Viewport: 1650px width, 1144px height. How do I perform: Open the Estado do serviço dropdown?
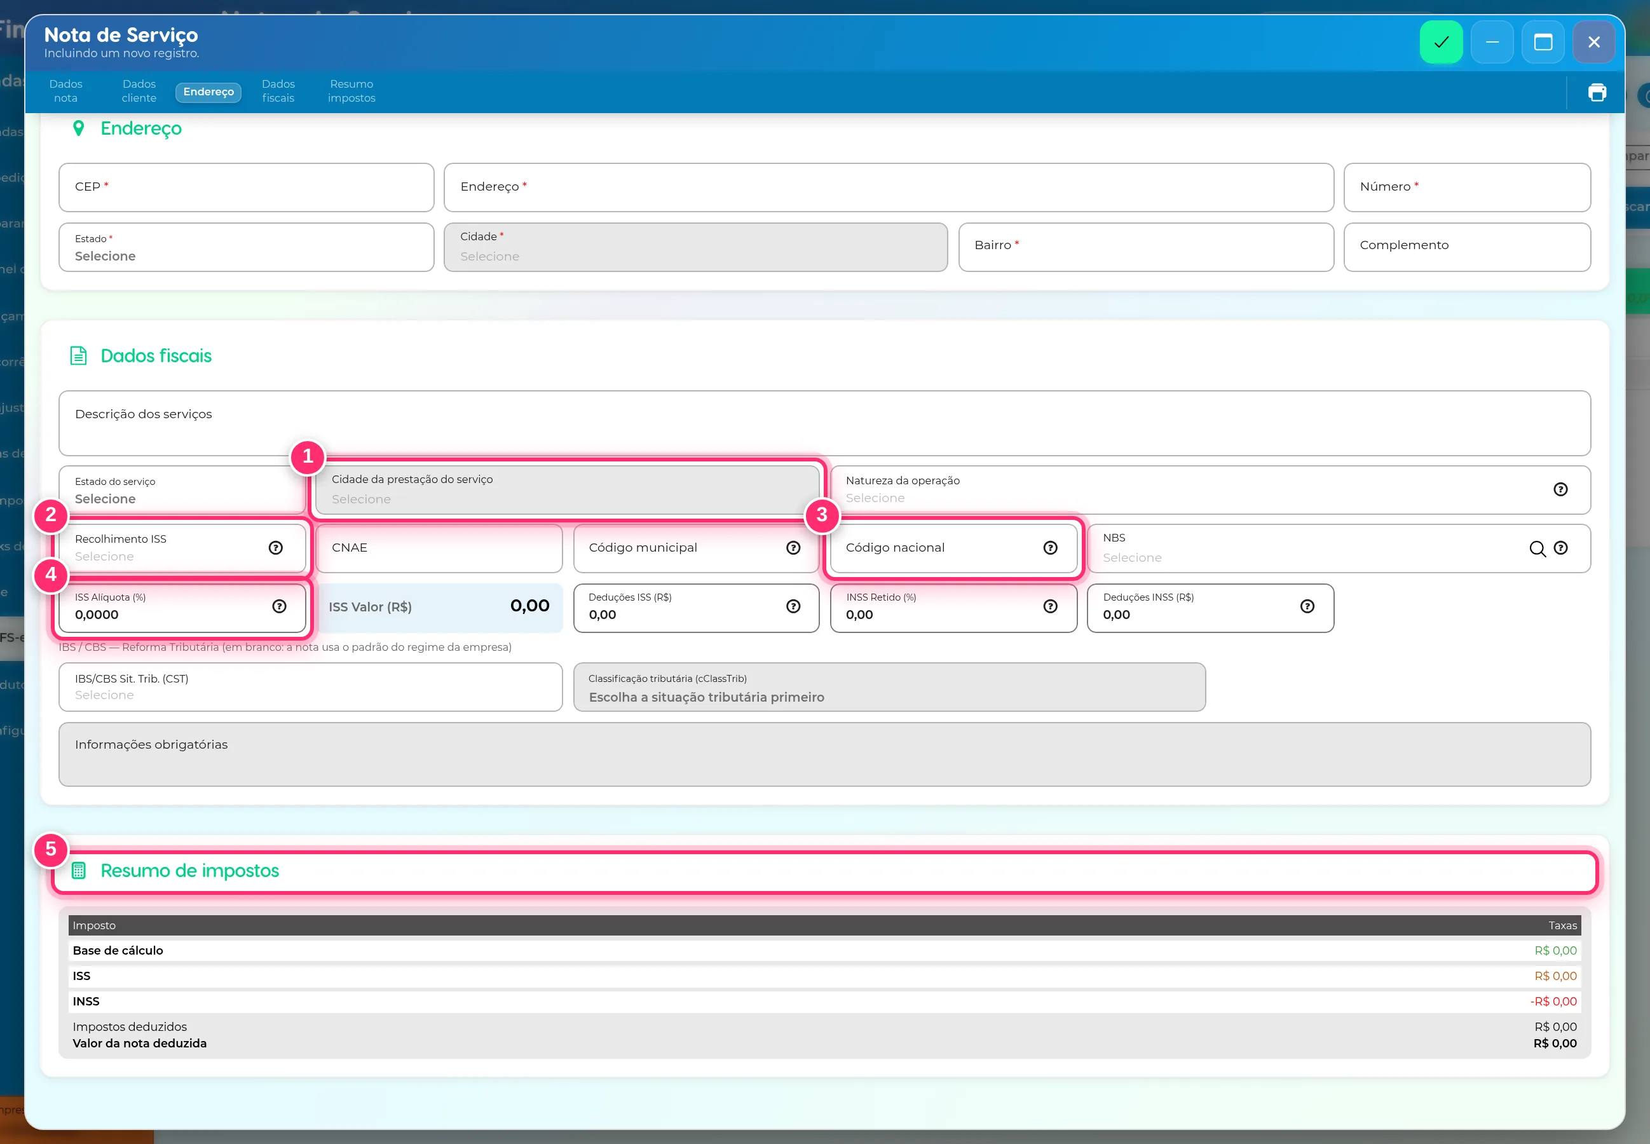pos(182,490)
